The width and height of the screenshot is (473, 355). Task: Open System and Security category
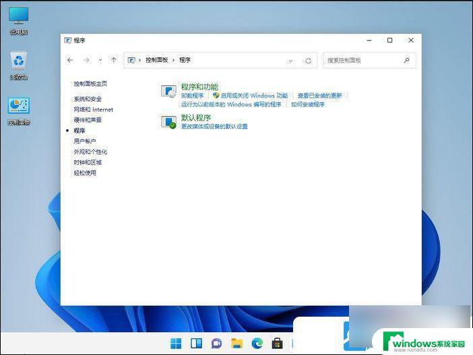[x=88, y=99]
